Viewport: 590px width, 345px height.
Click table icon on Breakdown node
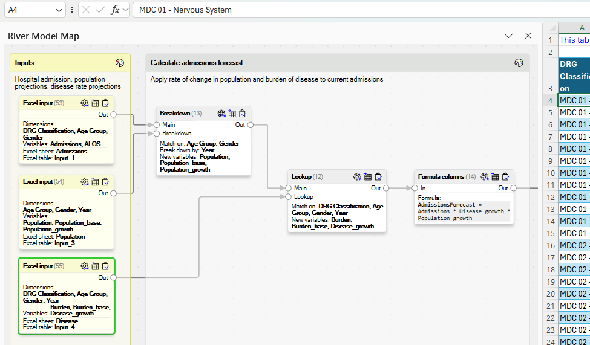click(x=232, y=114)
